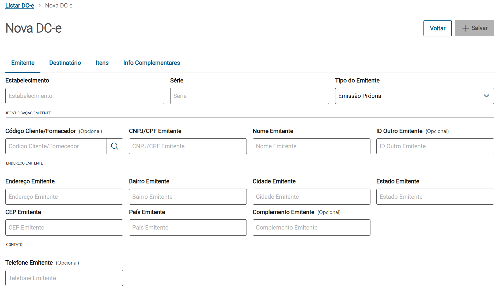This screenshot has height=290, width=496.
Task: Expand the Tipo do Emitente dropdown arrow
Action: pyautogui.click(x=486, y=96)
